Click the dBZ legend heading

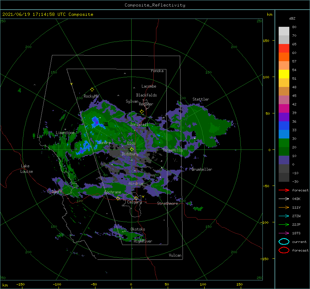292,18
